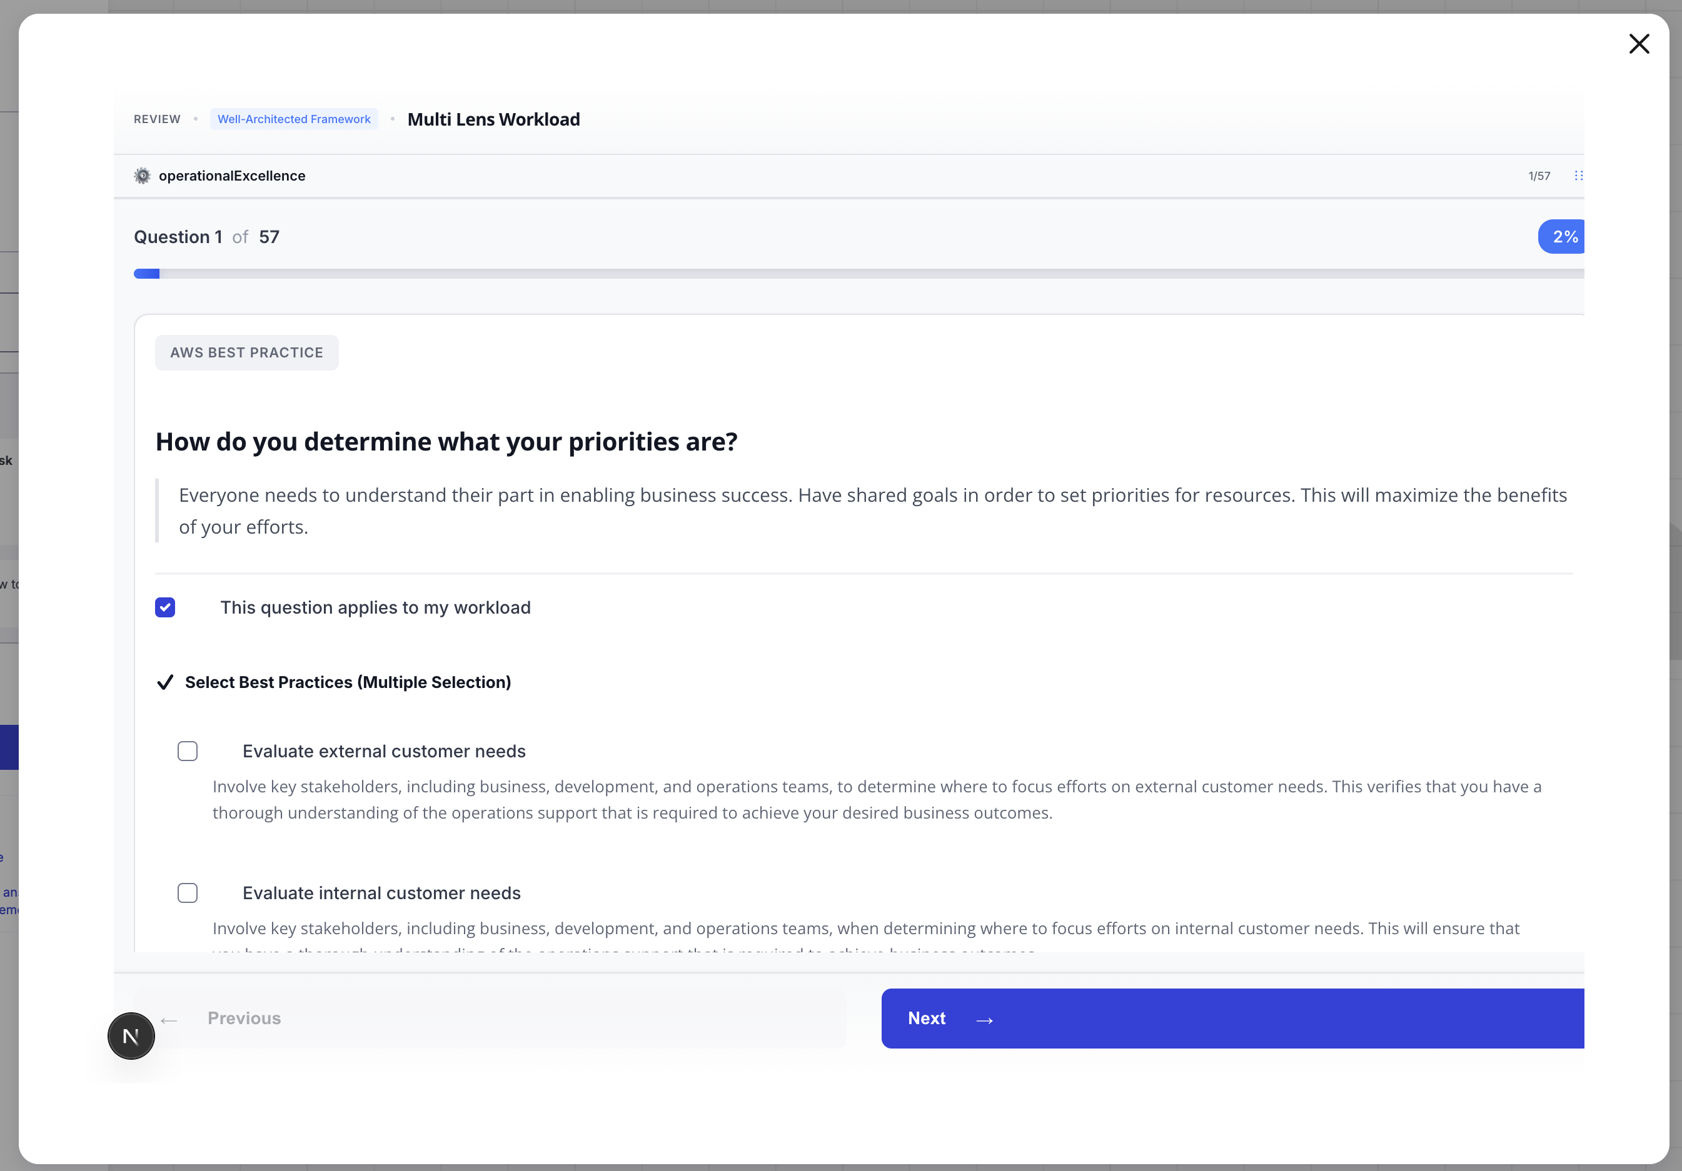Click the checkmark icon beside Select Best Practices
Screen dimensions: 1682x1171
(x=166, y=682)
